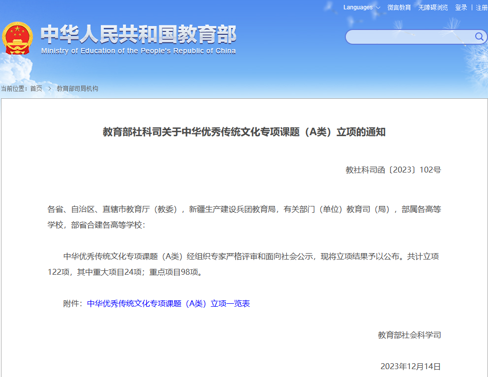Click the search magnifier icon

tap(479, 37)
